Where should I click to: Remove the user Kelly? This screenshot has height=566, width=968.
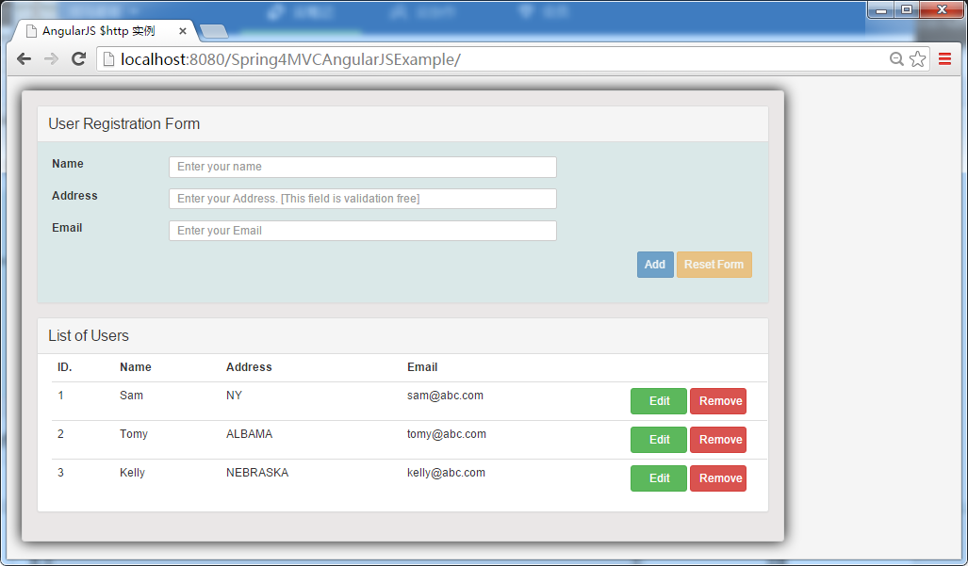pos(718,478)
